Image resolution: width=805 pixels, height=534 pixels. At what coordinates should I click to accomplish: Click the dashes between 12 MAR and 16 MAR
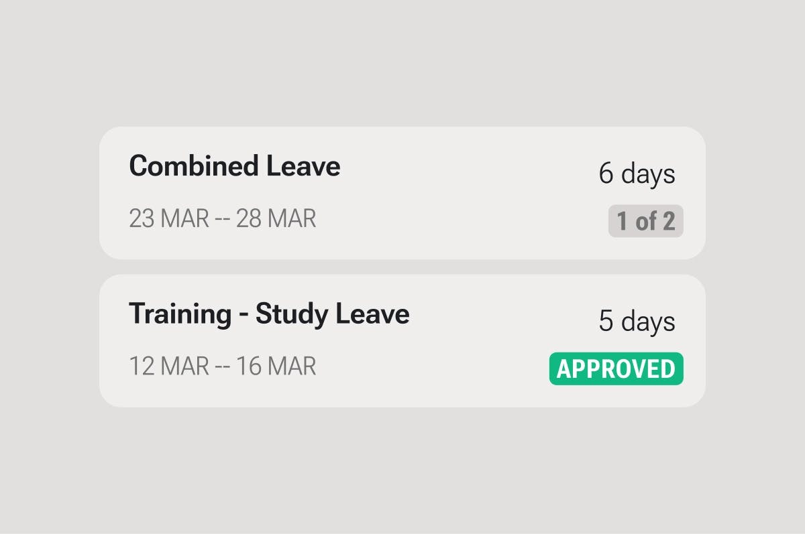[223, 366]
